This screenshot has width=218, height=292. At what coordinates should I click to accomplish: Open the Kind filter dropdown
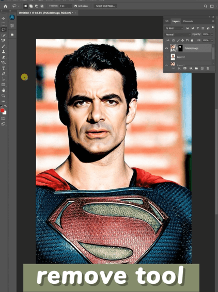[174, 28]
